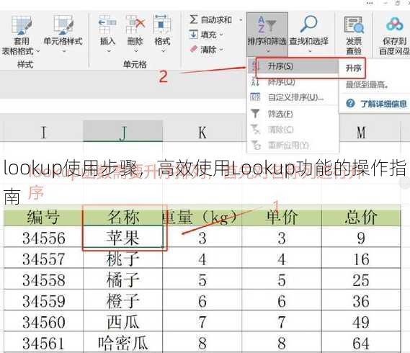Select the cell containing 苹果
Image resolution: width=410 pixels, height=353 pixels.
(x=123, y=237)
